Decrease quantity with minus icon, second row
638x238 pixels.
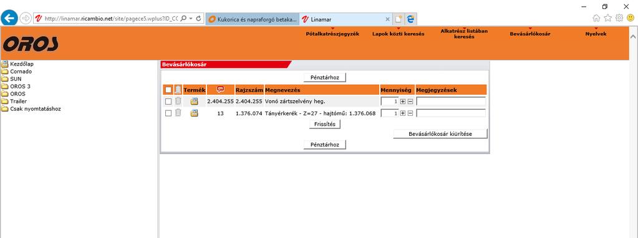tap(410, 113)
